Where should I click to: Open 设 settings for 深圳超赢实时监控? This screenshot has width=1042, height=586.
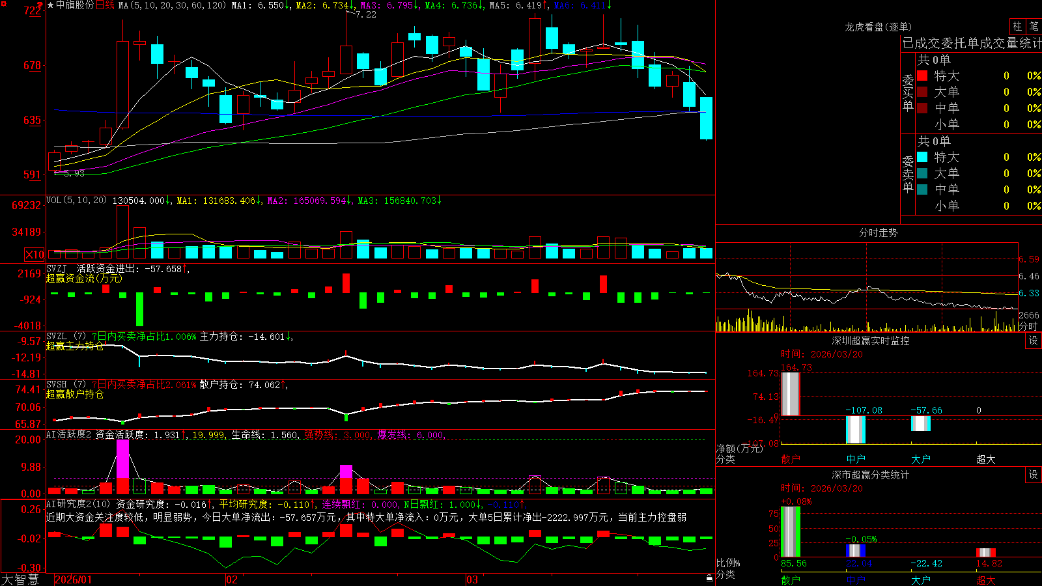tap(1034, 341)
